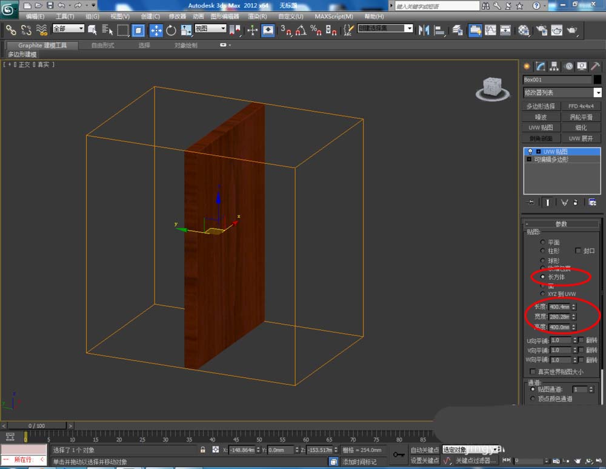Enable the 真实世界贴图大小 checkbox
Screen dimensions: 606x469
pos(533,371)
